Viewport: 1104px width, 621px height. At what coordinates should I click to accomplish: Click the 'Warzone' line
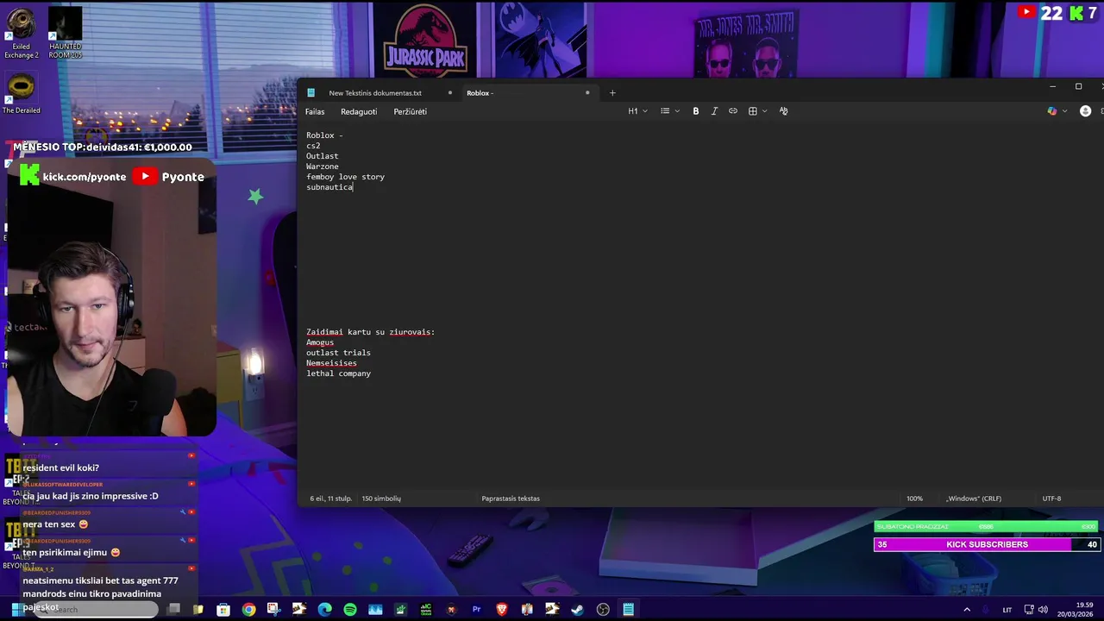[x=323, y=166]
